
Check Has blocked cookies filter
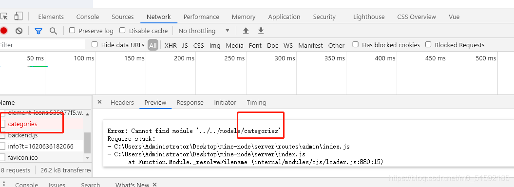[x=355, y=44]
